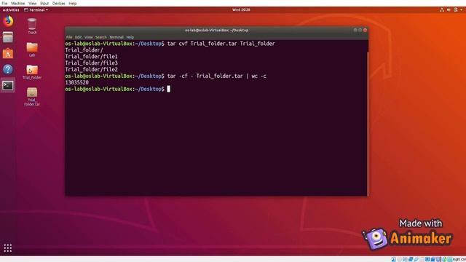
Task: Click the power icon in top bar
Action: point(456,9)
